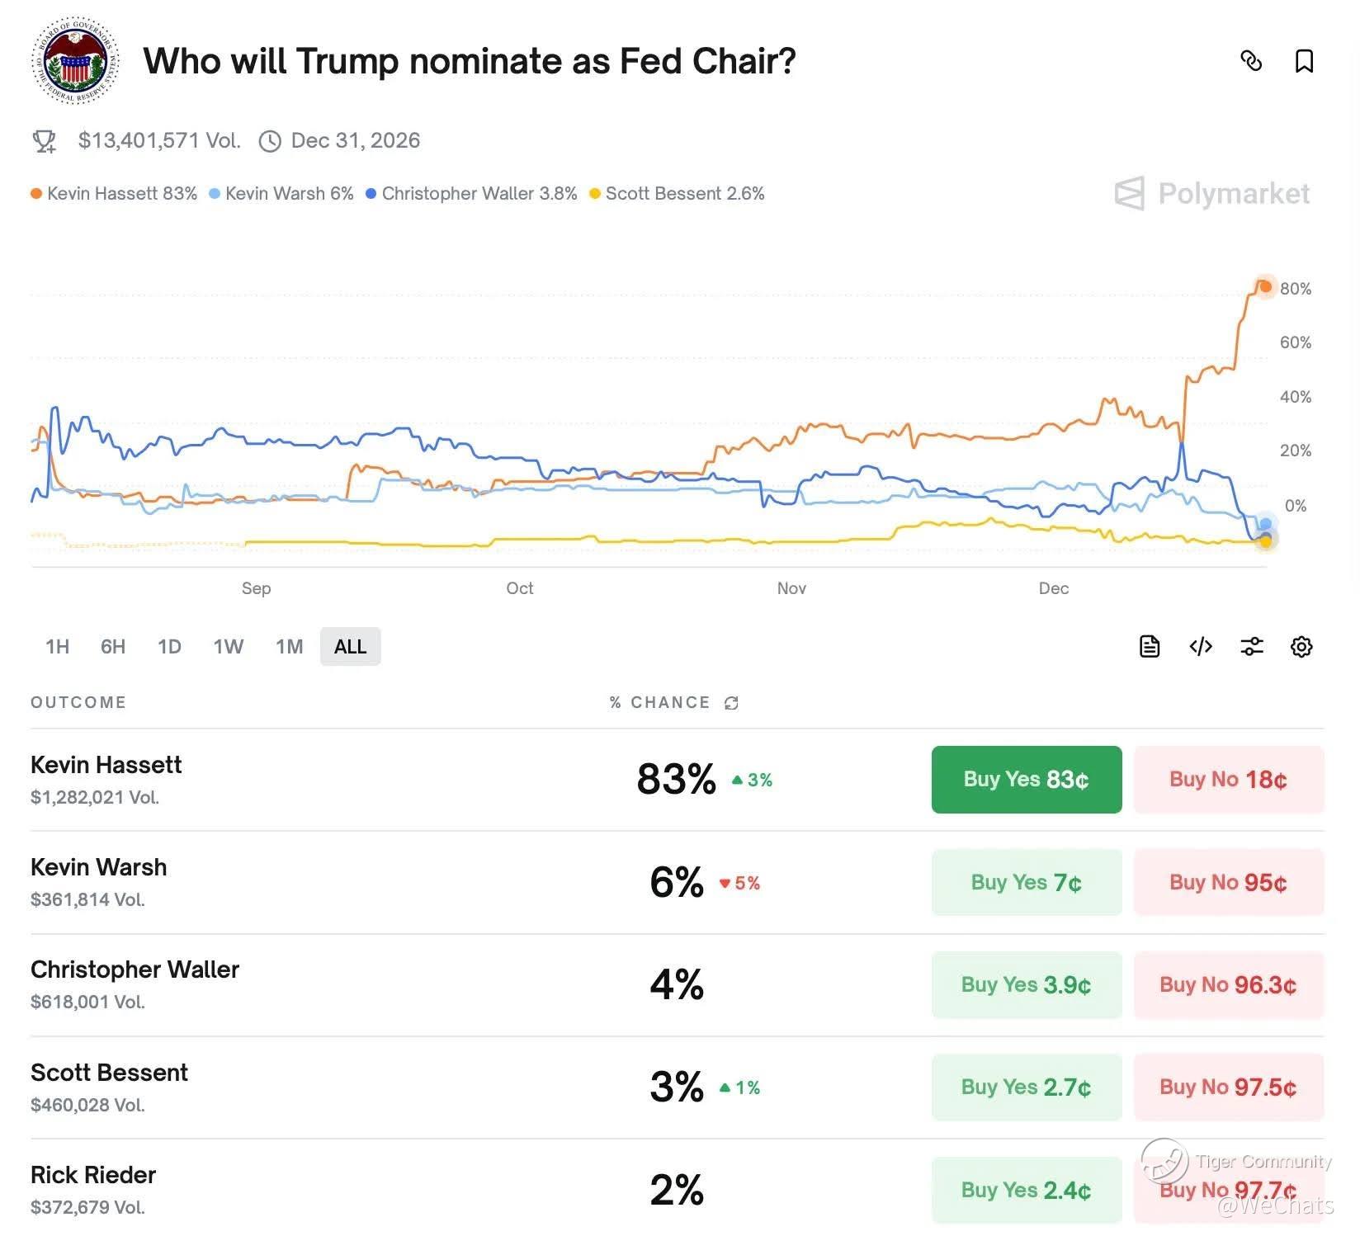The width and height of the screenshot is (1360, 1236).
Task: Open chart filter sliders icon
Action: tap(1251, 646)
